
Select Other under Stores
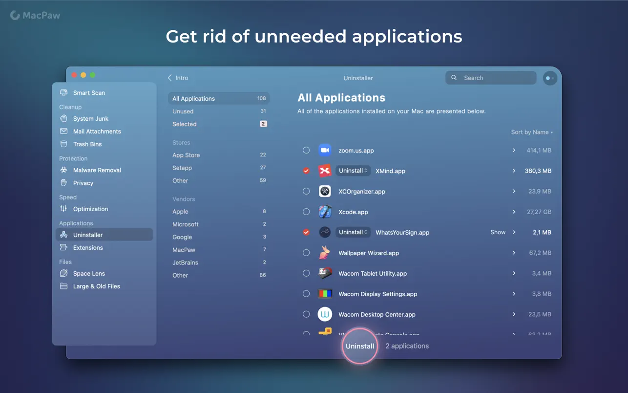click(x=219, y=180)
